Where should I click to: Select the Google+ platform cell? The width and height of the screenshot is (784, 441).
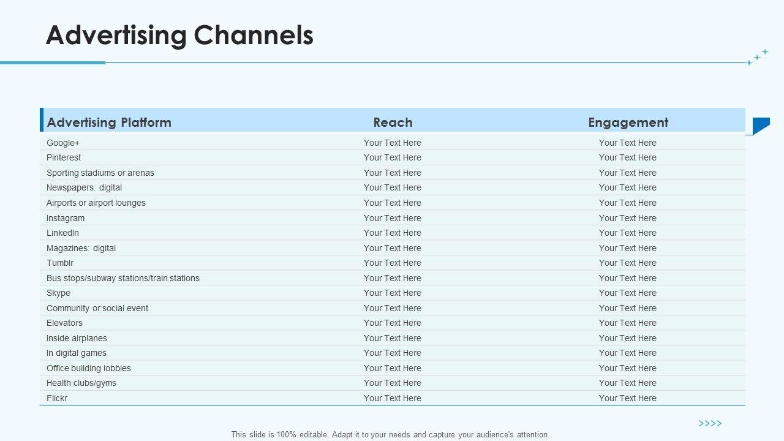click(63, 143)
